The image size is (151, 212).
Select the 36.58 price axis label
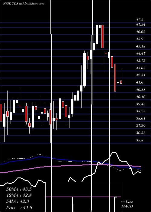point(140,133)
